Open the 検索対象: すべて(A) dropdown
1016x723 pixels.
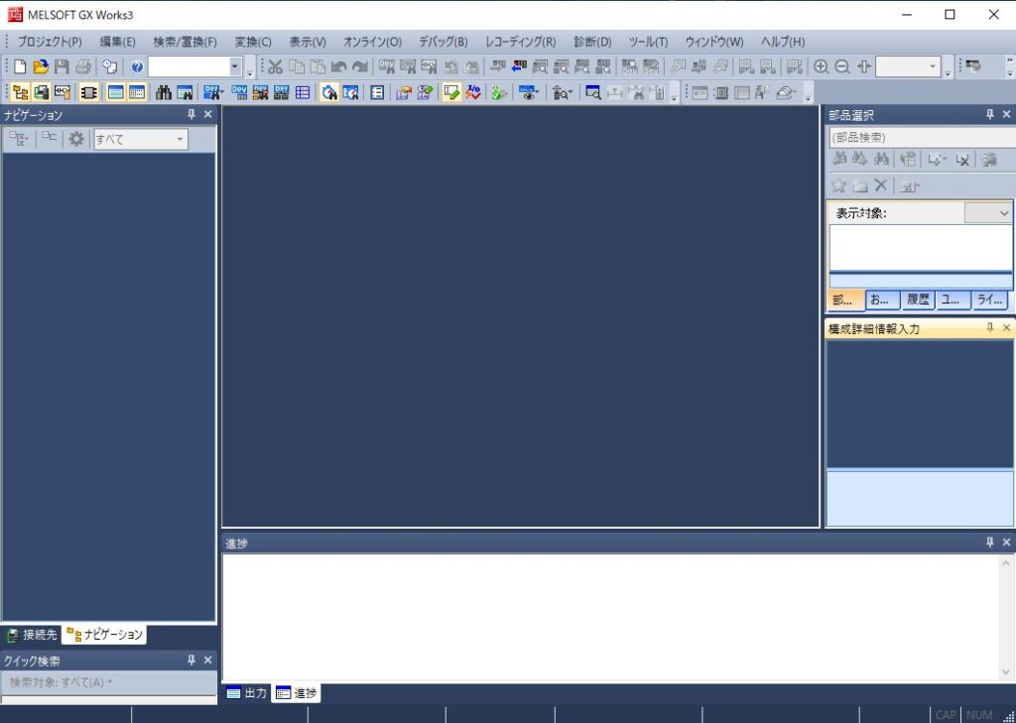(62, 682)
